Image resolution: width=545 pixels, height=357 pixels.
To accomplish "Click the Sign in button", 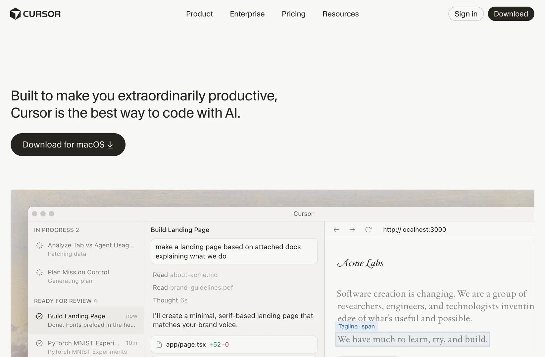I will (466, 14).
